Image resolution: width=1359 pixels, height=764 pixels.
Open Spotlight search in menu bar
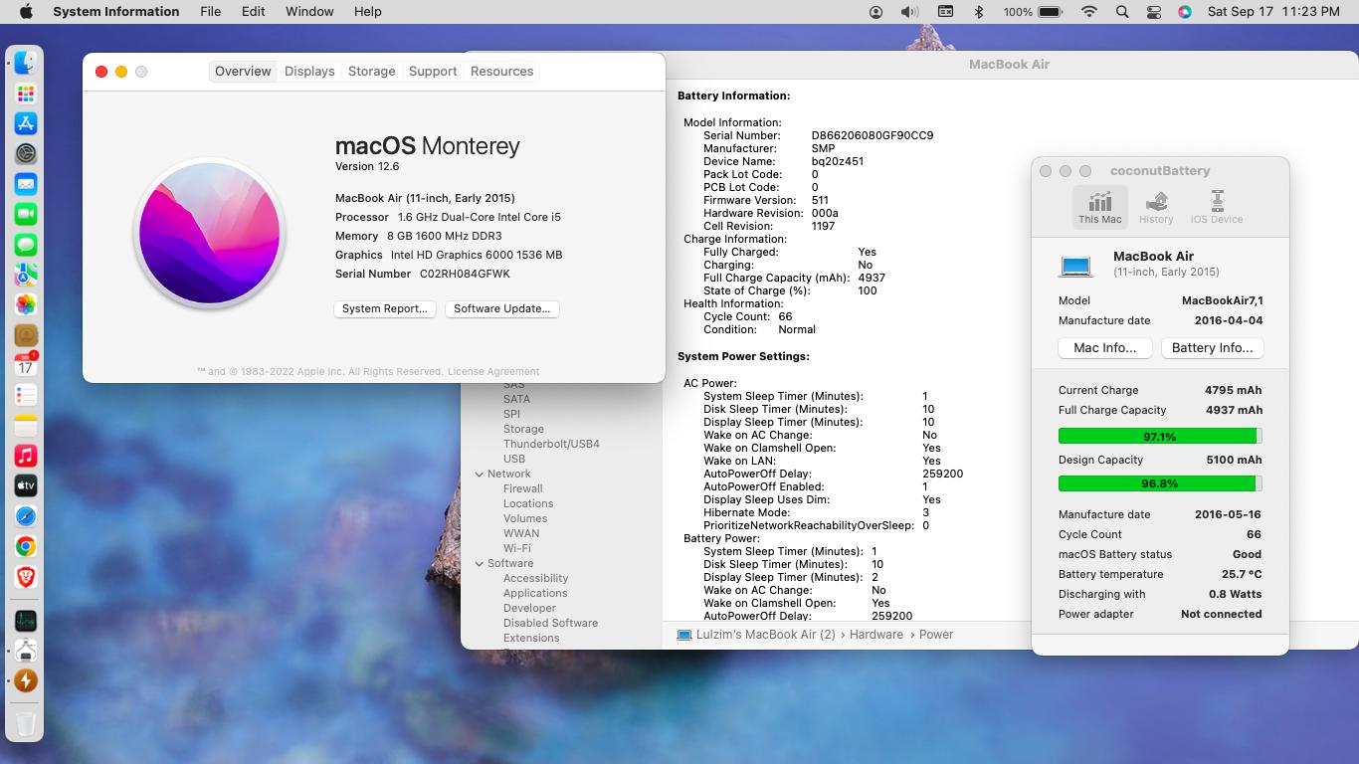click(1122, 12)
